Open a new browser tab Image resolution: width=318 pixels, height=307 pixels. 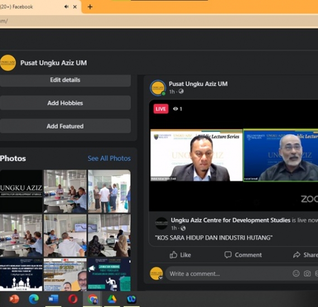click(x=90, y=7)
